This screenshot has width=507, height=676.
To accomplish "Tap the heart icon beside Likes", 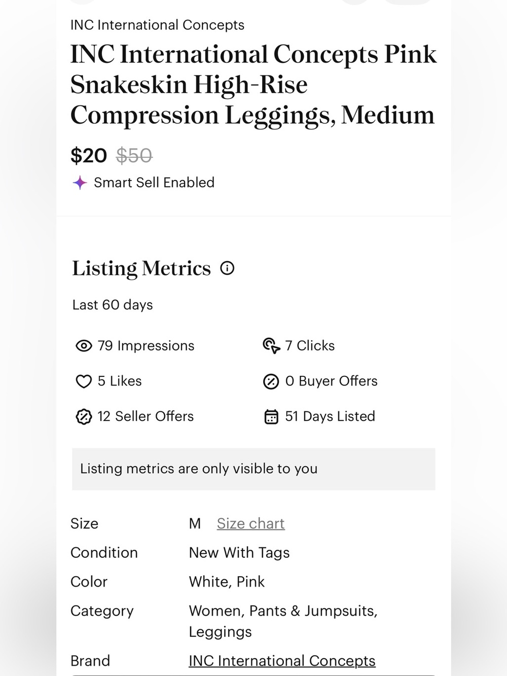I will 84,381.
